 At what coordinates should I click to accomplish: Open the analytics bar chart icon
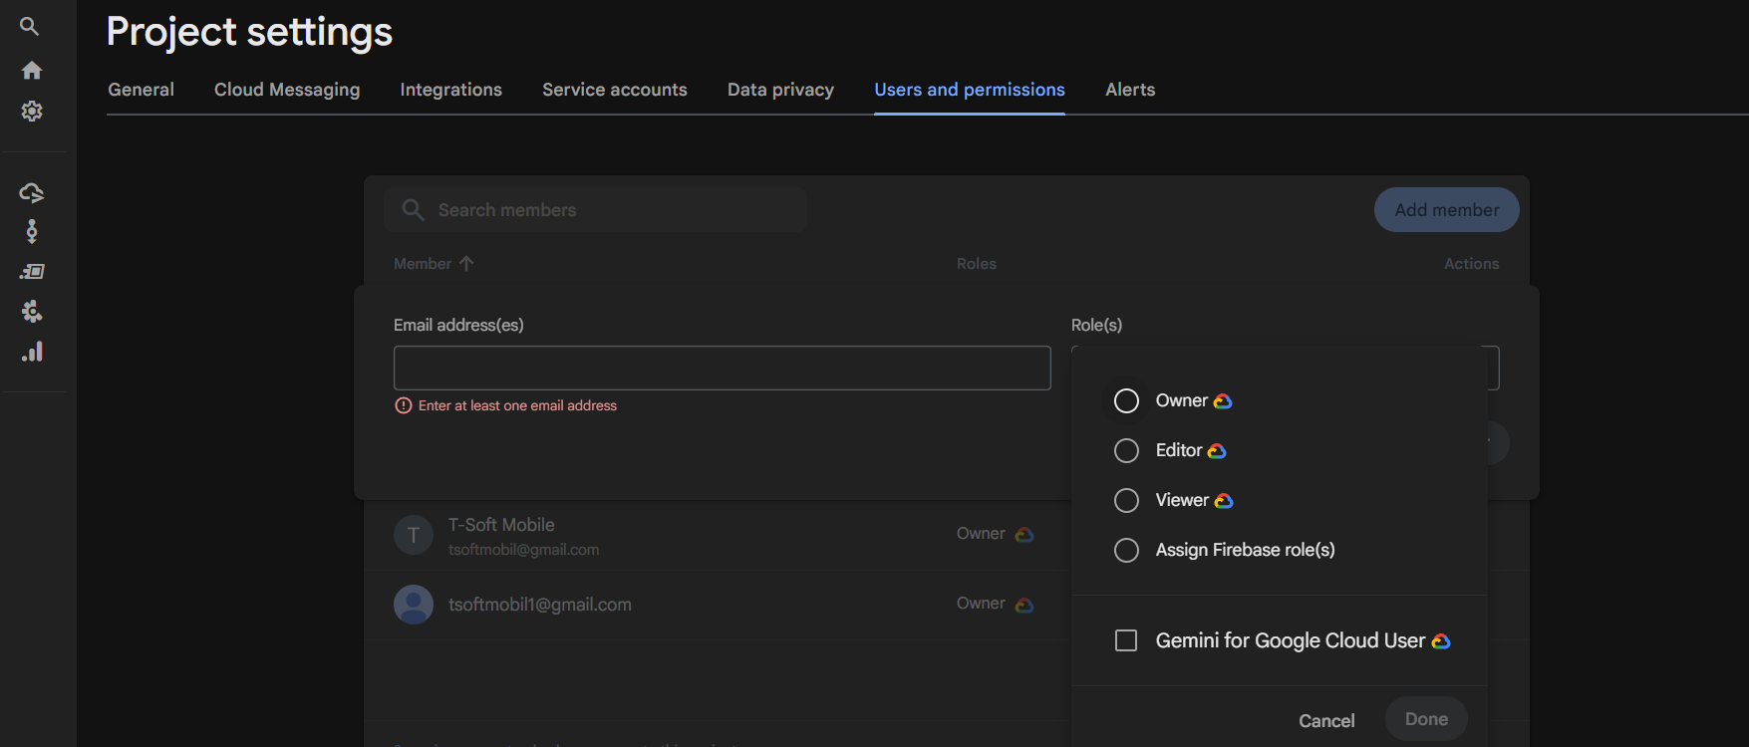(x=32, y=352)
